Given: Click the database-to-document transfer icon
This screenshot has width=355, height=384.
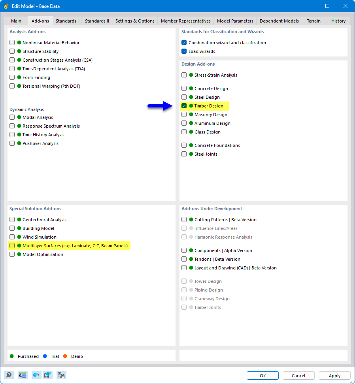Looking at the screenshot, I should (61, 375).
